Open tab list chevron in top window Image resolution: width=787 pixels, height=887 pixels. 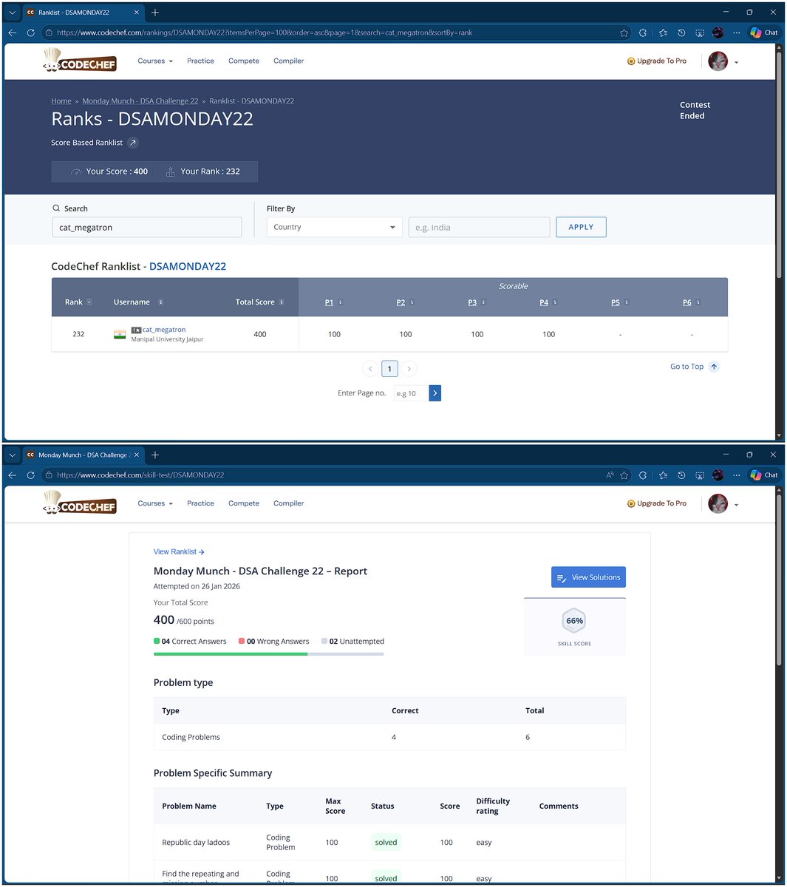[x=13, y=13]
